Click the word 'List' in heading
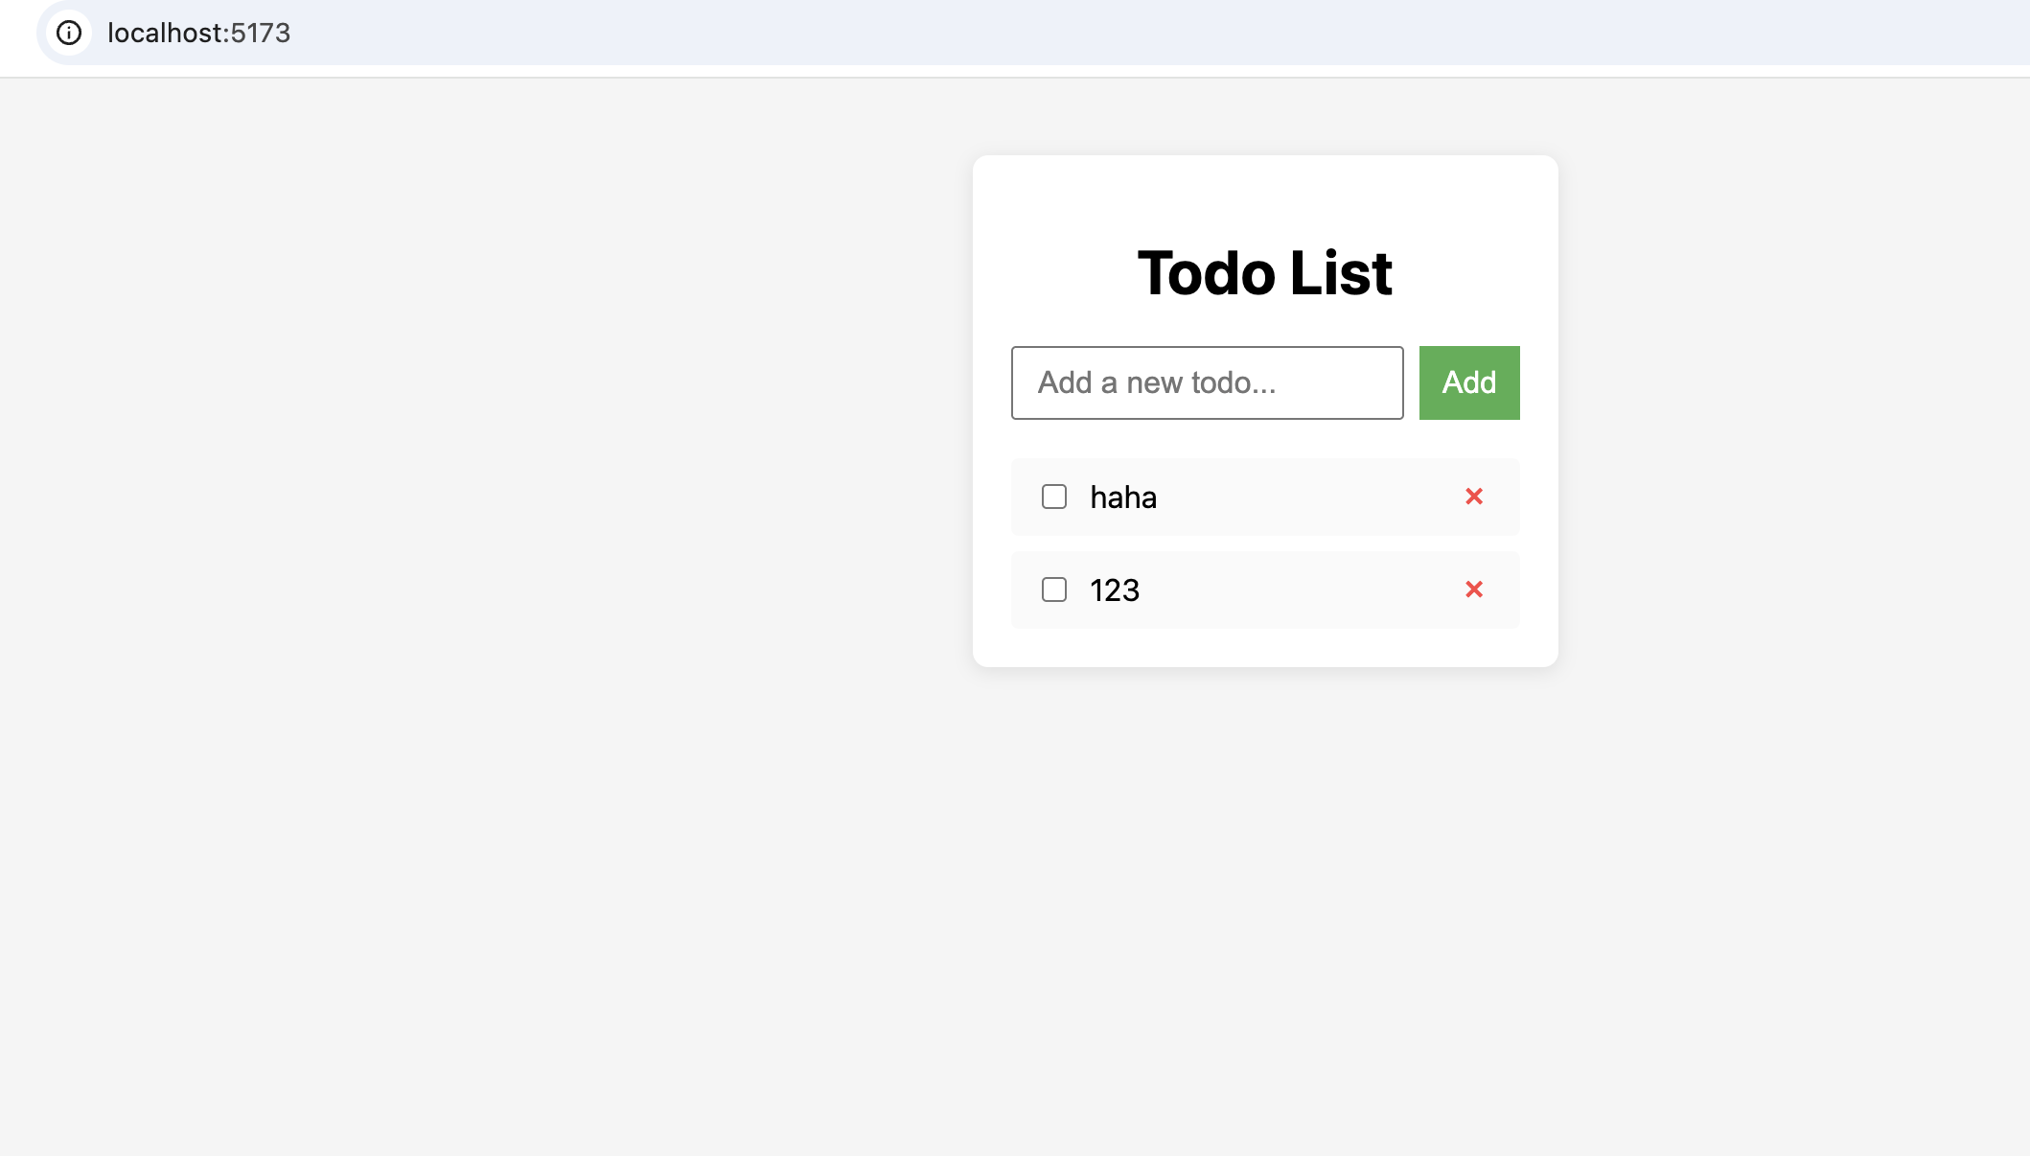 point(1340,273)
